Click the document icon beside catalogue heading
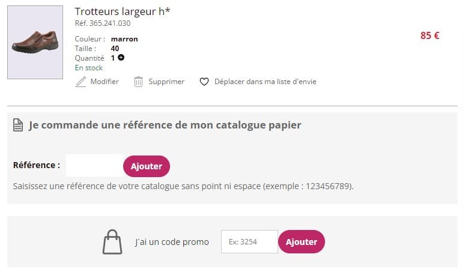 click(18, 125)
